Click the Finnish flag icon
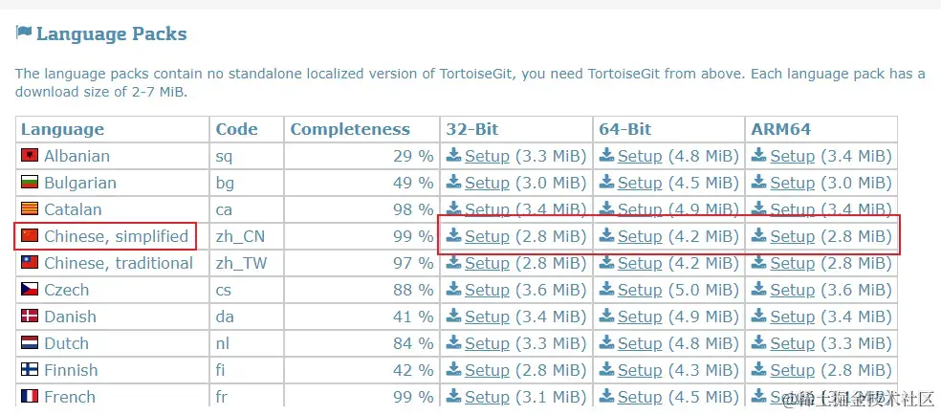The width and height of the screenshot is (941, 415). [x=30, y=370]
